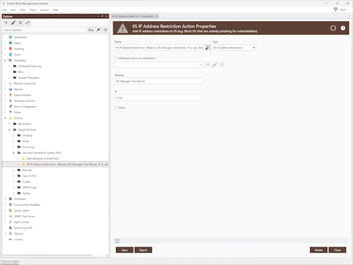This screenshot has height=265, width=353.
Task: Open the Help menu
Action: pyautogui.click(x=56, y=10)
